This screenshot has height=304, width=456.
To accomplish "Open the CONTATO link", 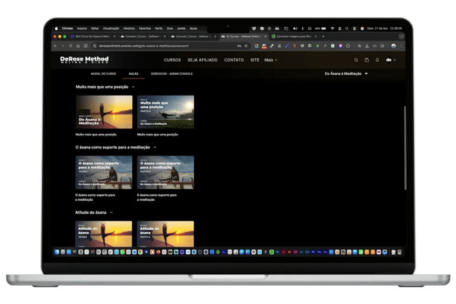I will tap(234, 60).
